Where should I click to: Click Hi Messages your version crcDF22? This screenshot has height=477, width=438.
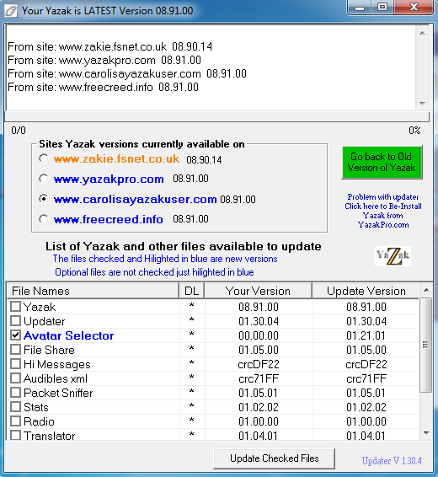click(x=259, y=364)
